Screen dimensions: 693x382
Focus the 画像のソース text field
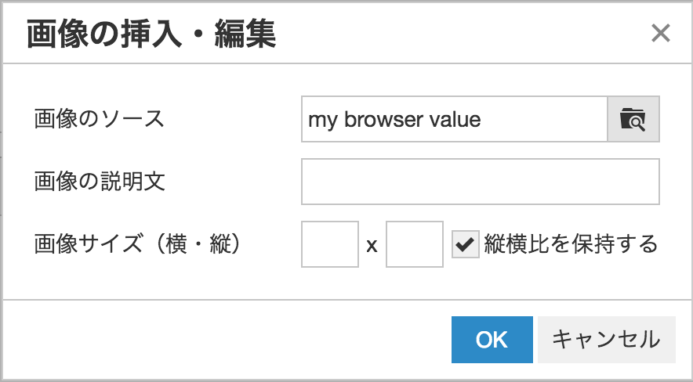(455, 119)
